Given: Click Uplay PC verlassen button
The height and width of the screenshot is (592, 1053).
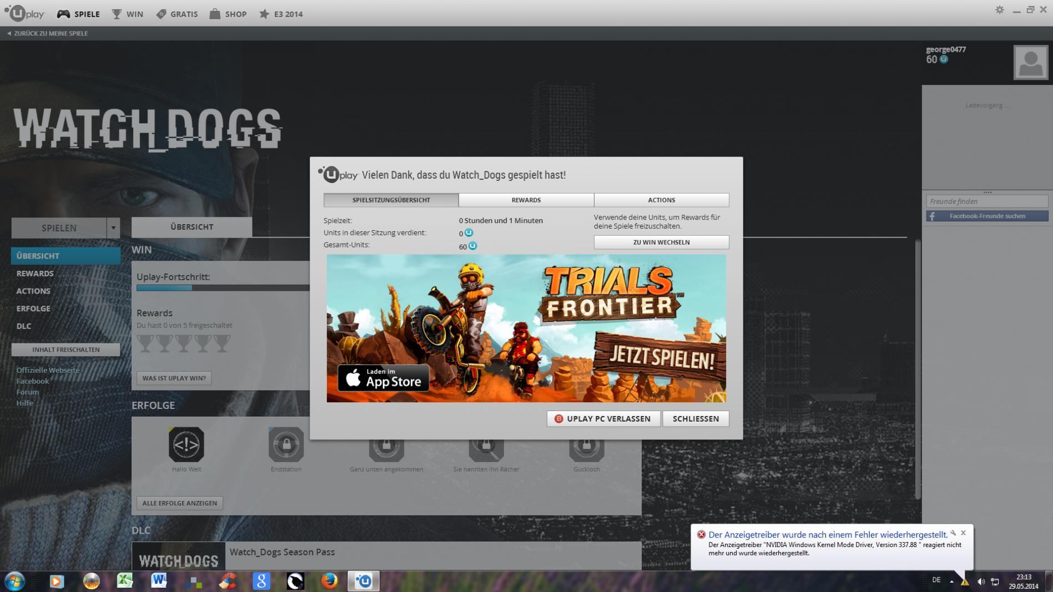Looking at the screenshot, I should 604,419.
